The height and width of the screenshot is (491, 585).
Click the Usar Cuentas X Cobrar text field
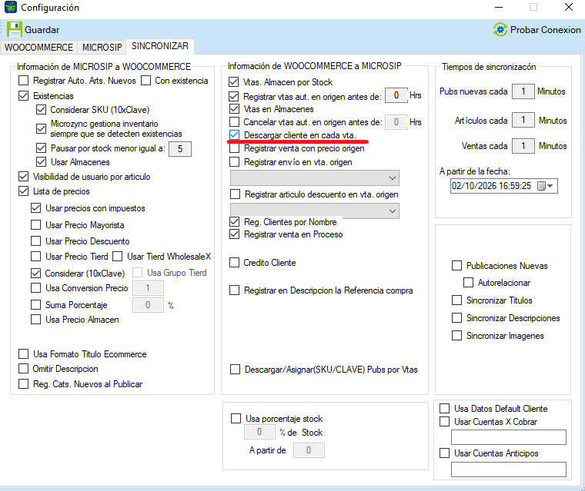(x=509, y=437)
